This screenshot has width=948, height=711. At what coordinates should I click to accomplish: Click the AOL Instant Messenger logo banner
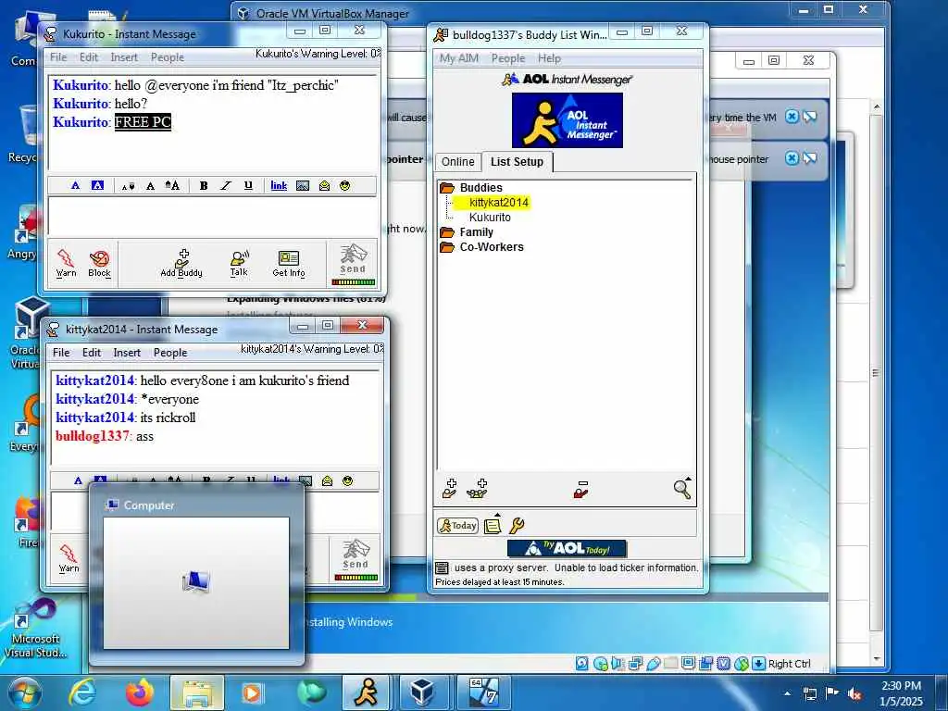point(568,119)
